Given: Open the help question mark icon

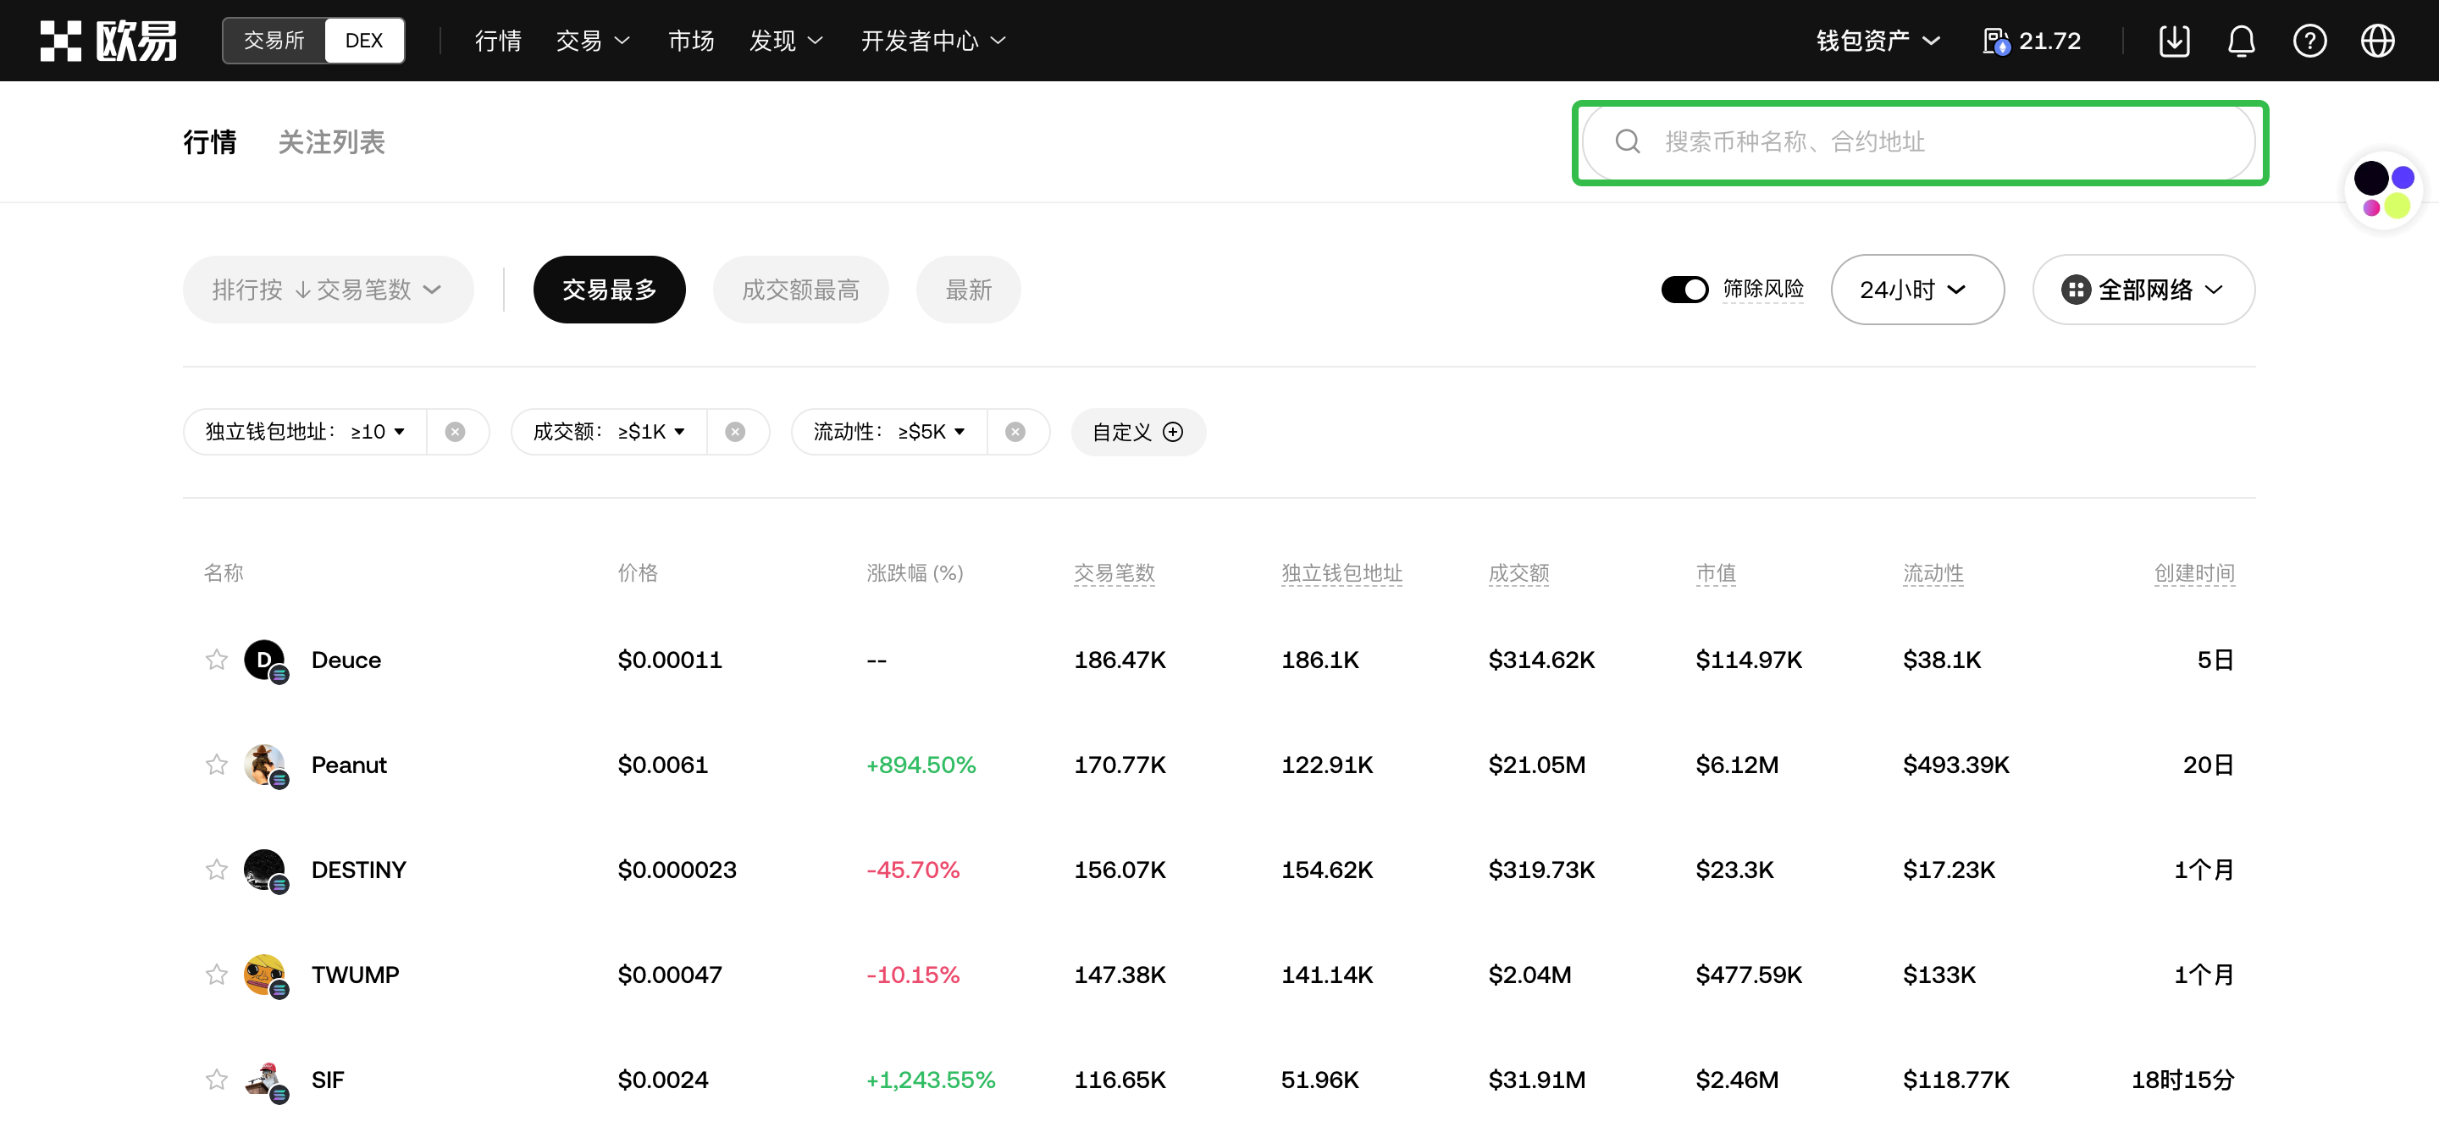Looking at the screenshot, I should [x=2309, y=41].
